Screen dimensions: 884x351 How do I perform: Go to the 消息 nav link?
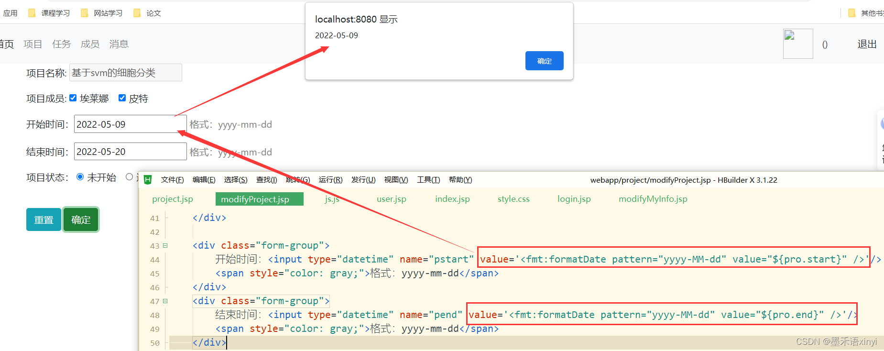(x=119, y=44)
